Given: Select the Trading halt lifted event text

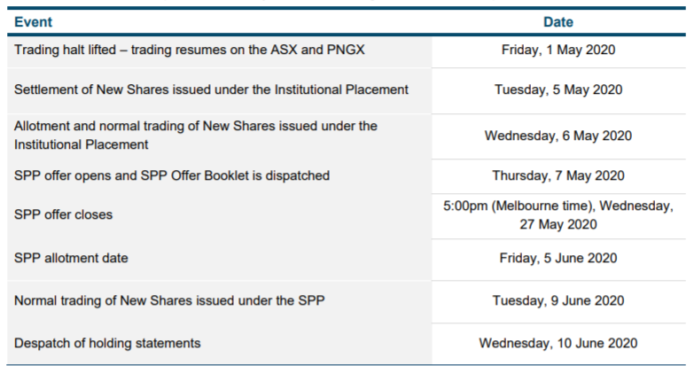Looking at the screenshot, I should pos(190,50).
